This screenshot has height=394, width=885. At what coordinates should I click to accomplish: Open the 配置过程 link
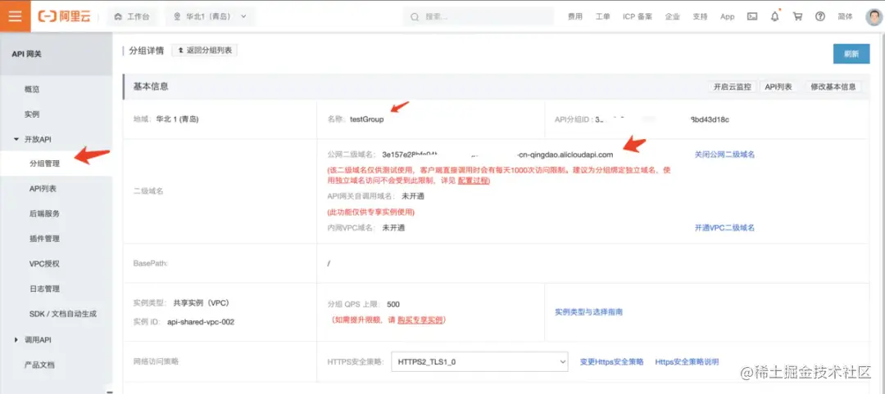click(474, 181)
